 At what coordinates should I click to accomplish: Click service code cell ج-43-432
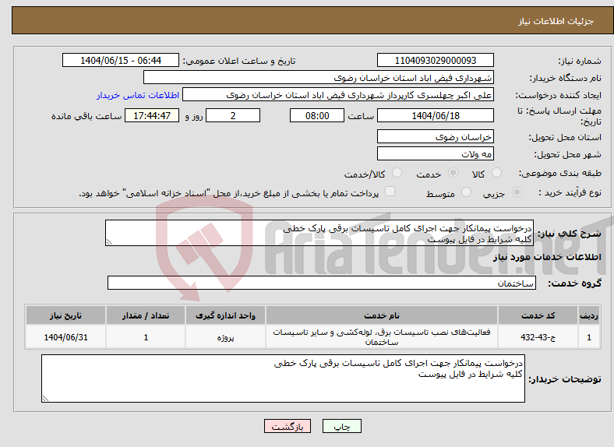(538, 337)
